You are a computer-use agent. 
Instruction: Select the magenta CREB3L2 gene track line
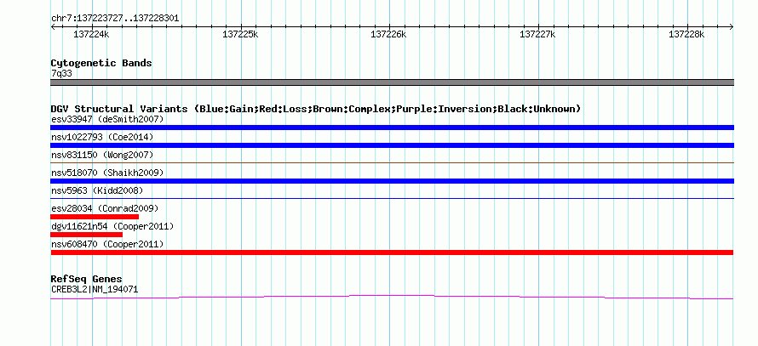pos(392,298)
